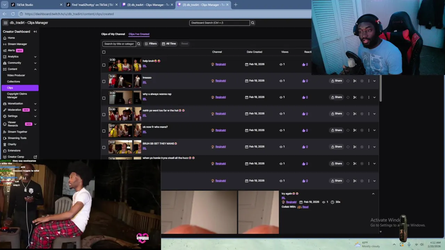
Task: Open Video Producer under Content
Action: click(x=16, y=75)
